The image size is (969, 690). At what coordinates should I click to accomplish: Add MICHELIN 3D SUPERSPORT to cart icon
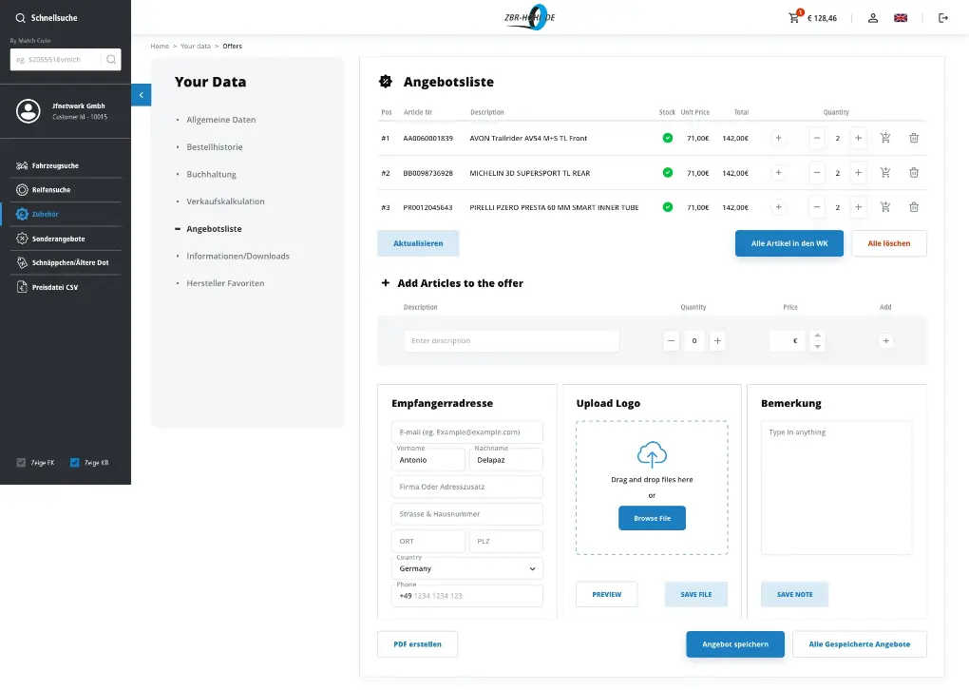coord(885,173)
